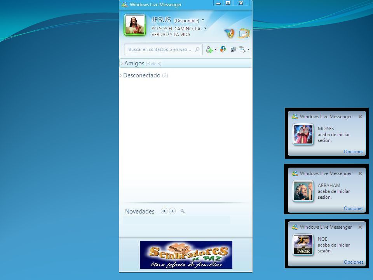
Task: Open the Disponible status dropdown arrow
Action: 203,20
